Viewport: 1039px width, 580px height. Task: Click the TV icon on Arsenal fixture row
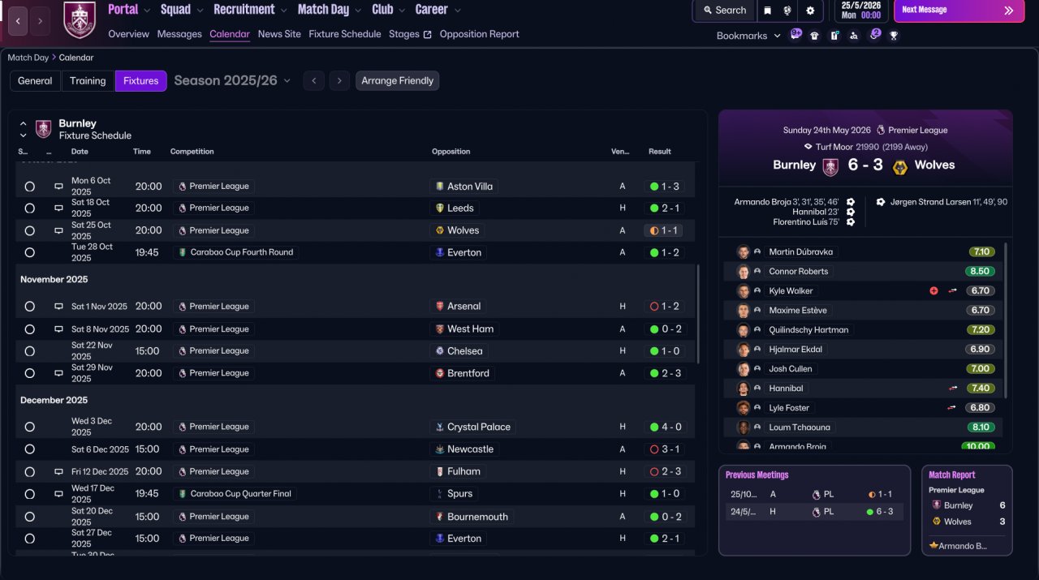[58, 307]
